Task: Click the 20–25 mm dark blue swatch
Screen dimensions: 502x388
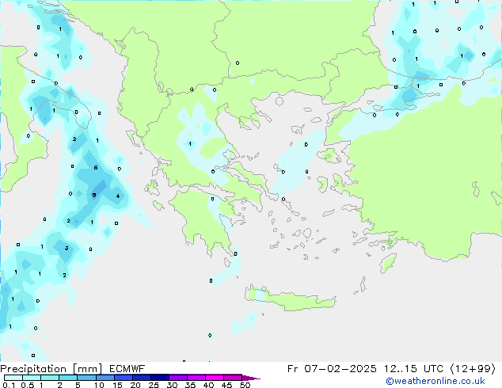Action: (x=142, y=378)
